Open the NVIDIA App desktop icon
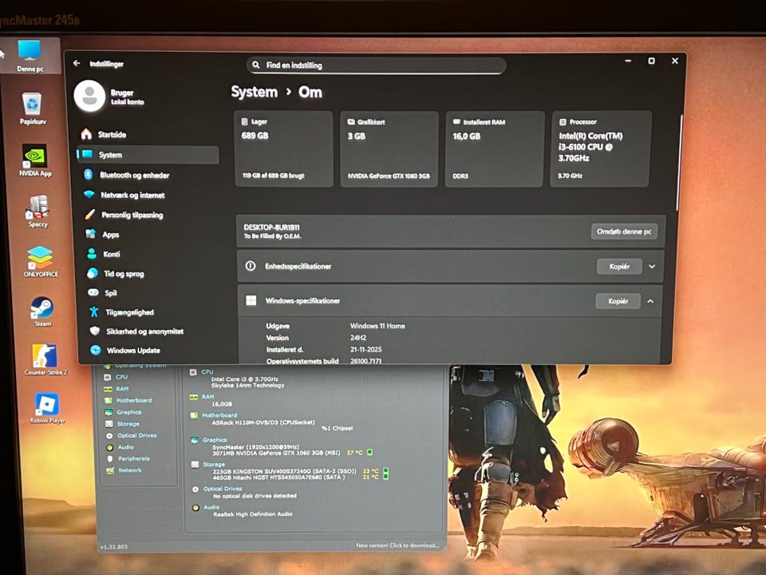This screenshot has width=766, height=575. (34, 157)
